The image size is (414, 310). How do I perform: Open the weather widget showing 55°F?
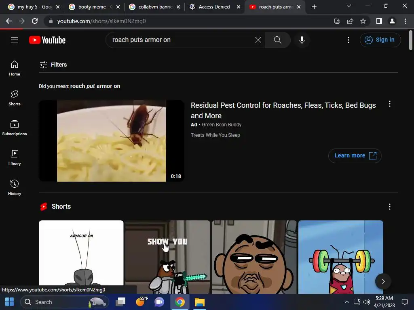[142, 302]
